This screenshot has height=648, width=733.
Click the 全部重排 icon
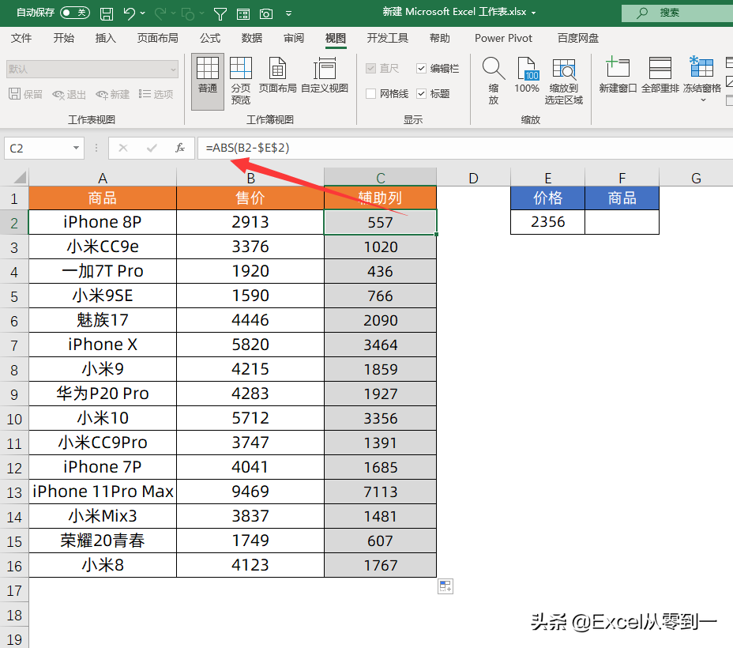point(660,68)
